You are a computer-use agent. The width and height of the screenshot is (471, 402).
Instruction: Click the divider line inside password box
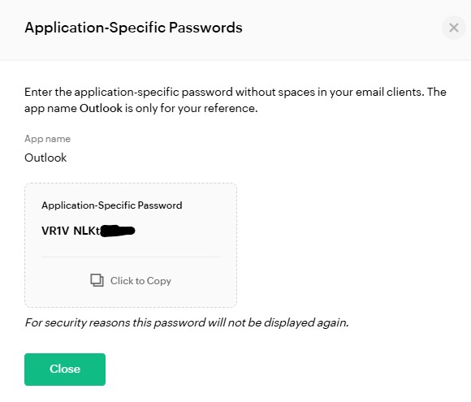point(131,257)
